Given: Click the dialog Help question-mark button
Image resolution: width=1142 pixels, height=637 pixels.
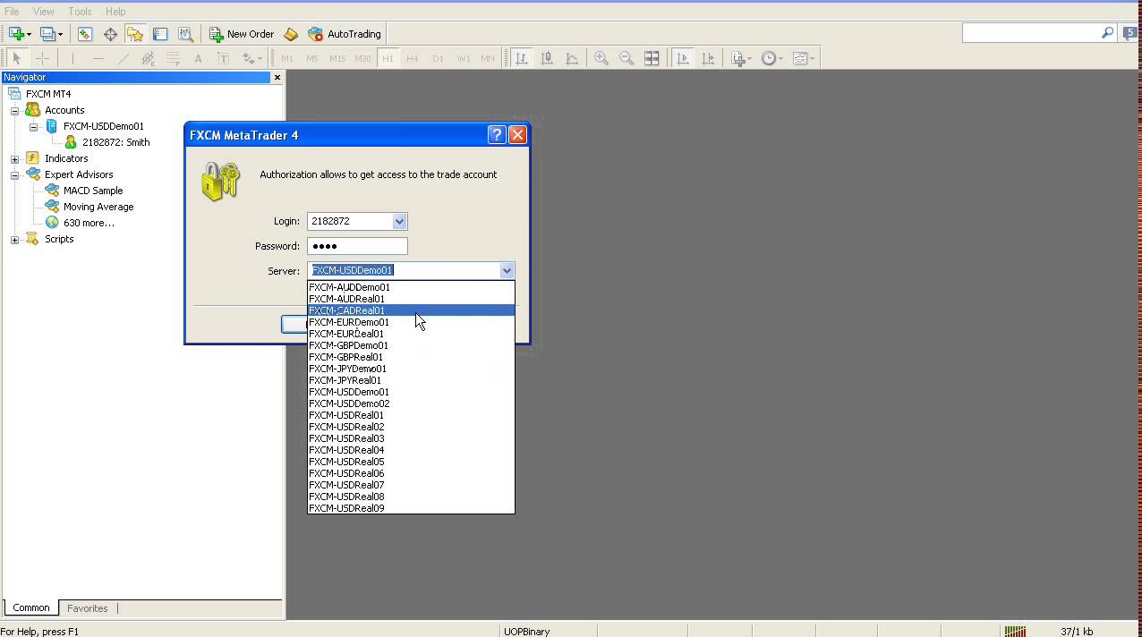Looking at the screenshot, I should (497, 135).
